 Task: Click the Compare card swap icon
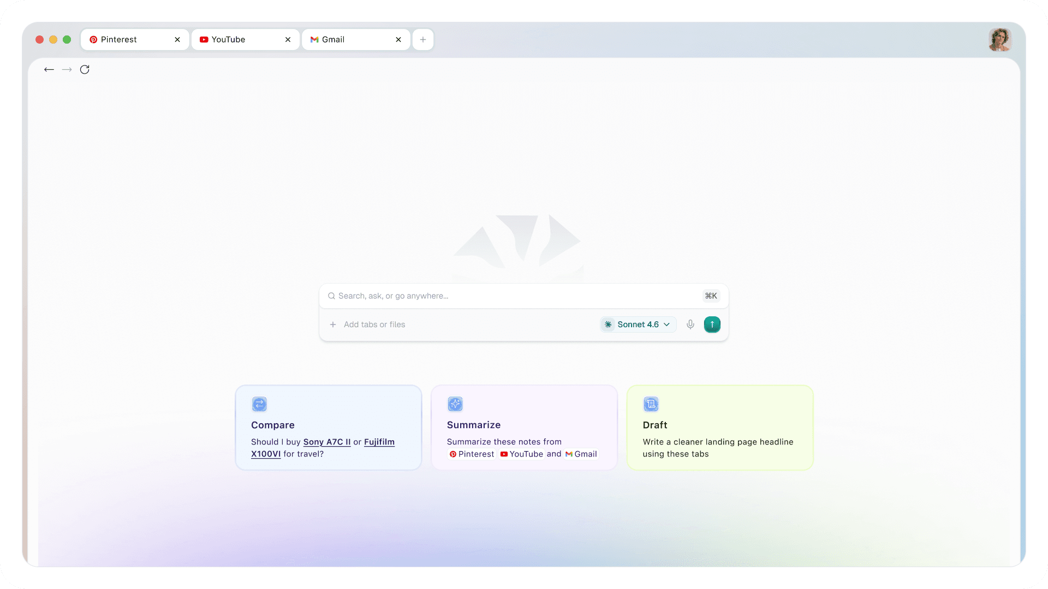pyautogui.click(x=259, y=404)
